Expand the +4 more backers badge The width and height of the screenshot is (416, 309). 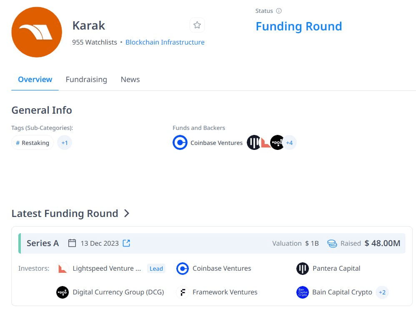289,143
